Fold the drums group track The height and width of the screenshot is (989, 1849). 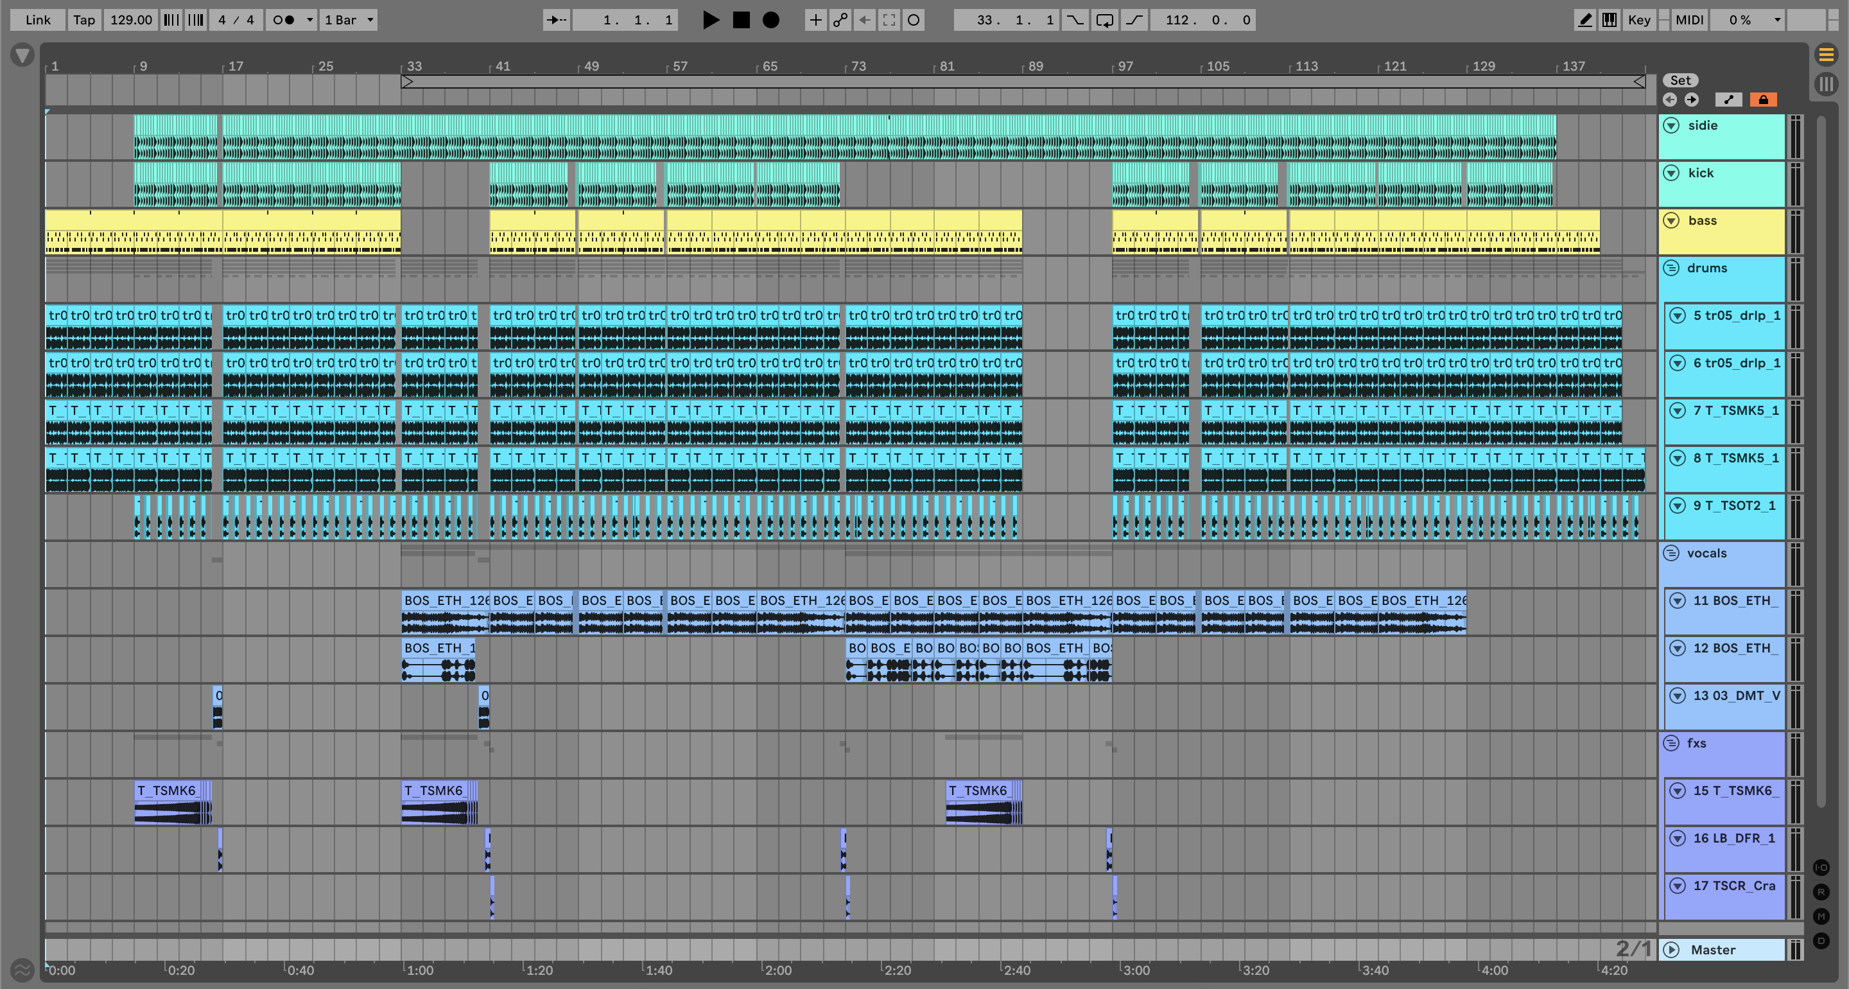coord(1671,268)
